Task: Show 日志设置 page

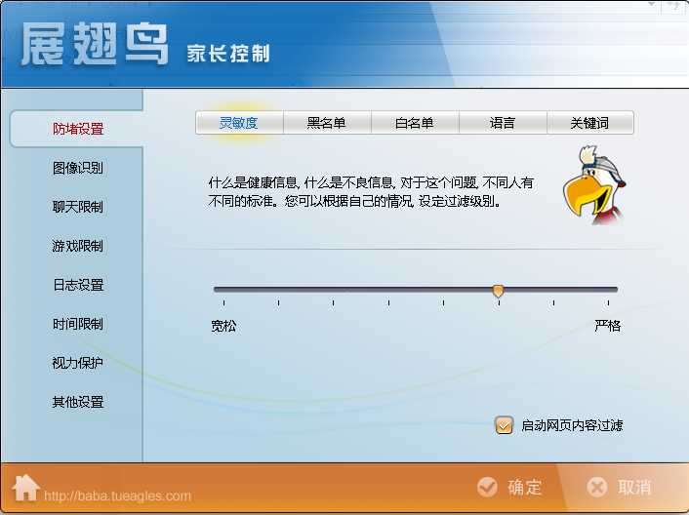Action: (x=78, y=285)
